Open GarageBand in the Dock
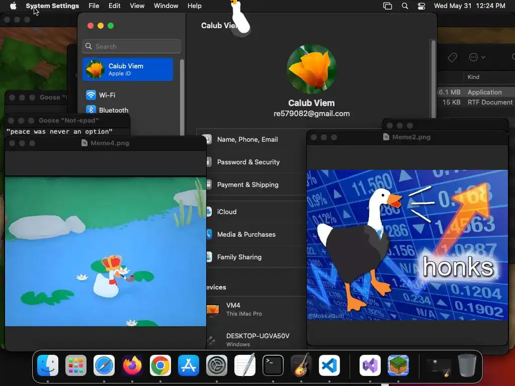 [x=301, y=365]
